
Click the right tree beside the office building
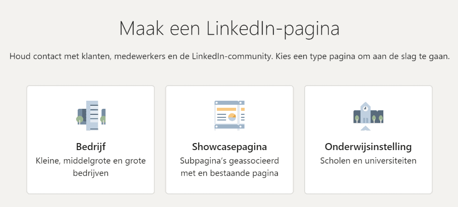(103, 119)
